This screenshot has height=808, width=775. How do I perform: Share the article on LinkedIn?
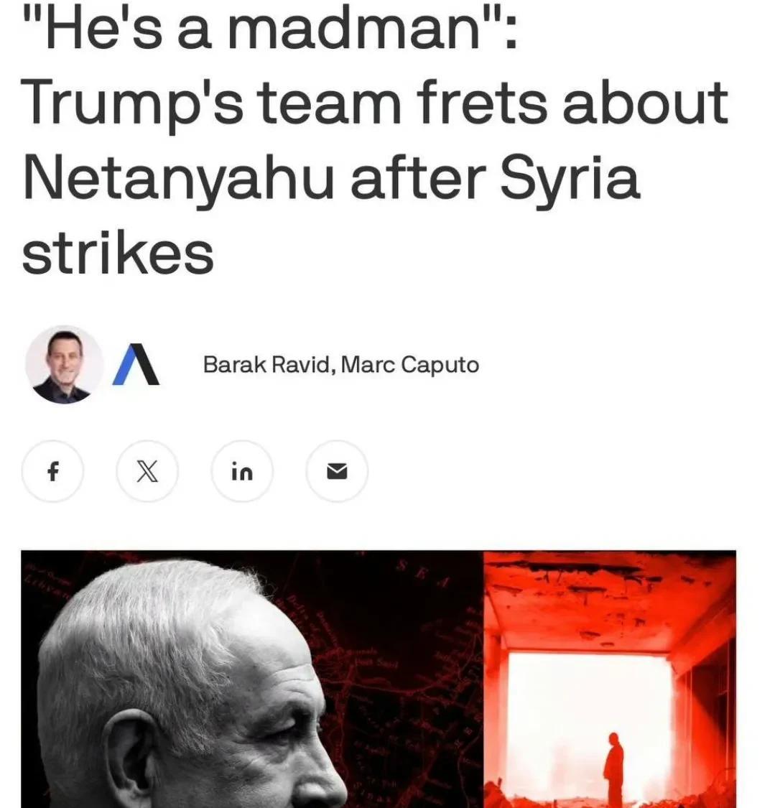pos(242,471)
